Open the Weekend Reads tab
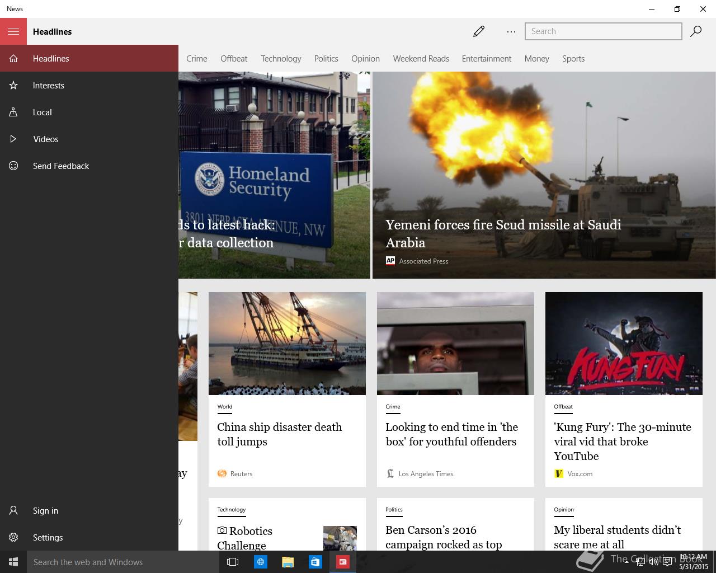 tap(421, 59)
